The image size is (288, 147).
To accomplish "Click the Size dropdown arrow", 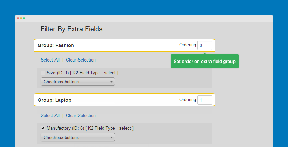I will 111,82.
